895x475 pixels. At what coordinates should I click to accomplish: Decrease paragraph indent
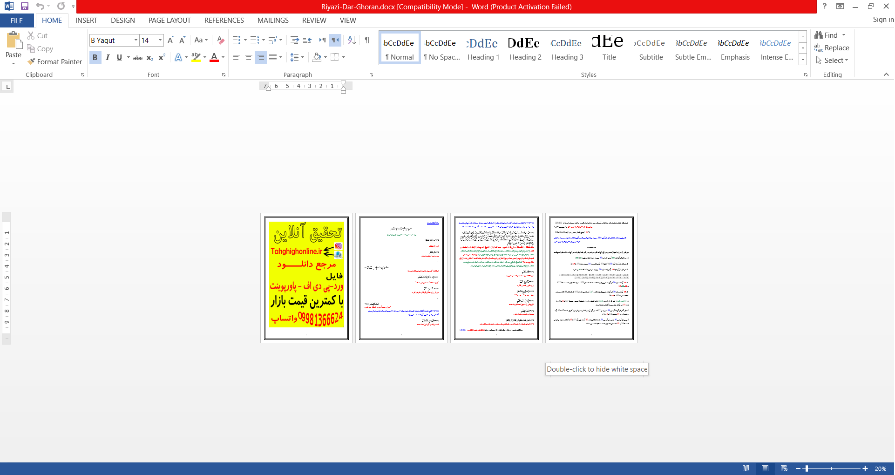[294, 40]
